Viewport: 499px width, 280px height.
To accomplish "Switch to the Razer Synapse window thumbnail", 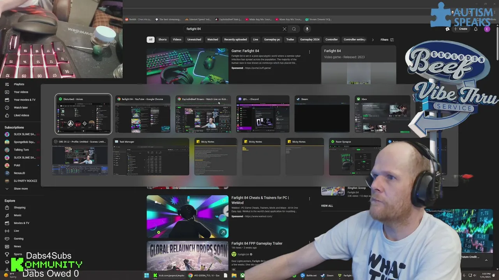I will point(355,157).
